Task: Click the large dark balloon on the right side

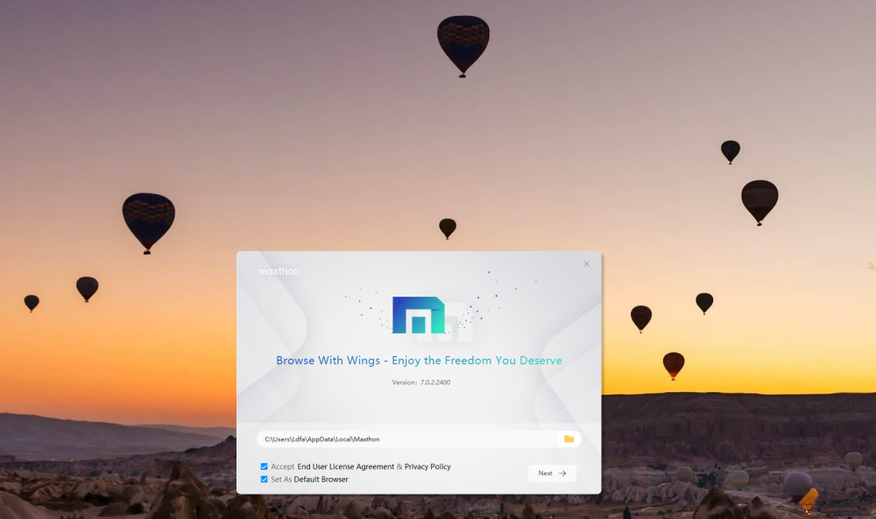Action: [759, 200]
